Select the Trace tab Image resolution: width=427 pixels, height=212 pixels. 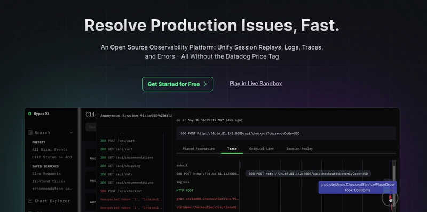tap(232, 149)
